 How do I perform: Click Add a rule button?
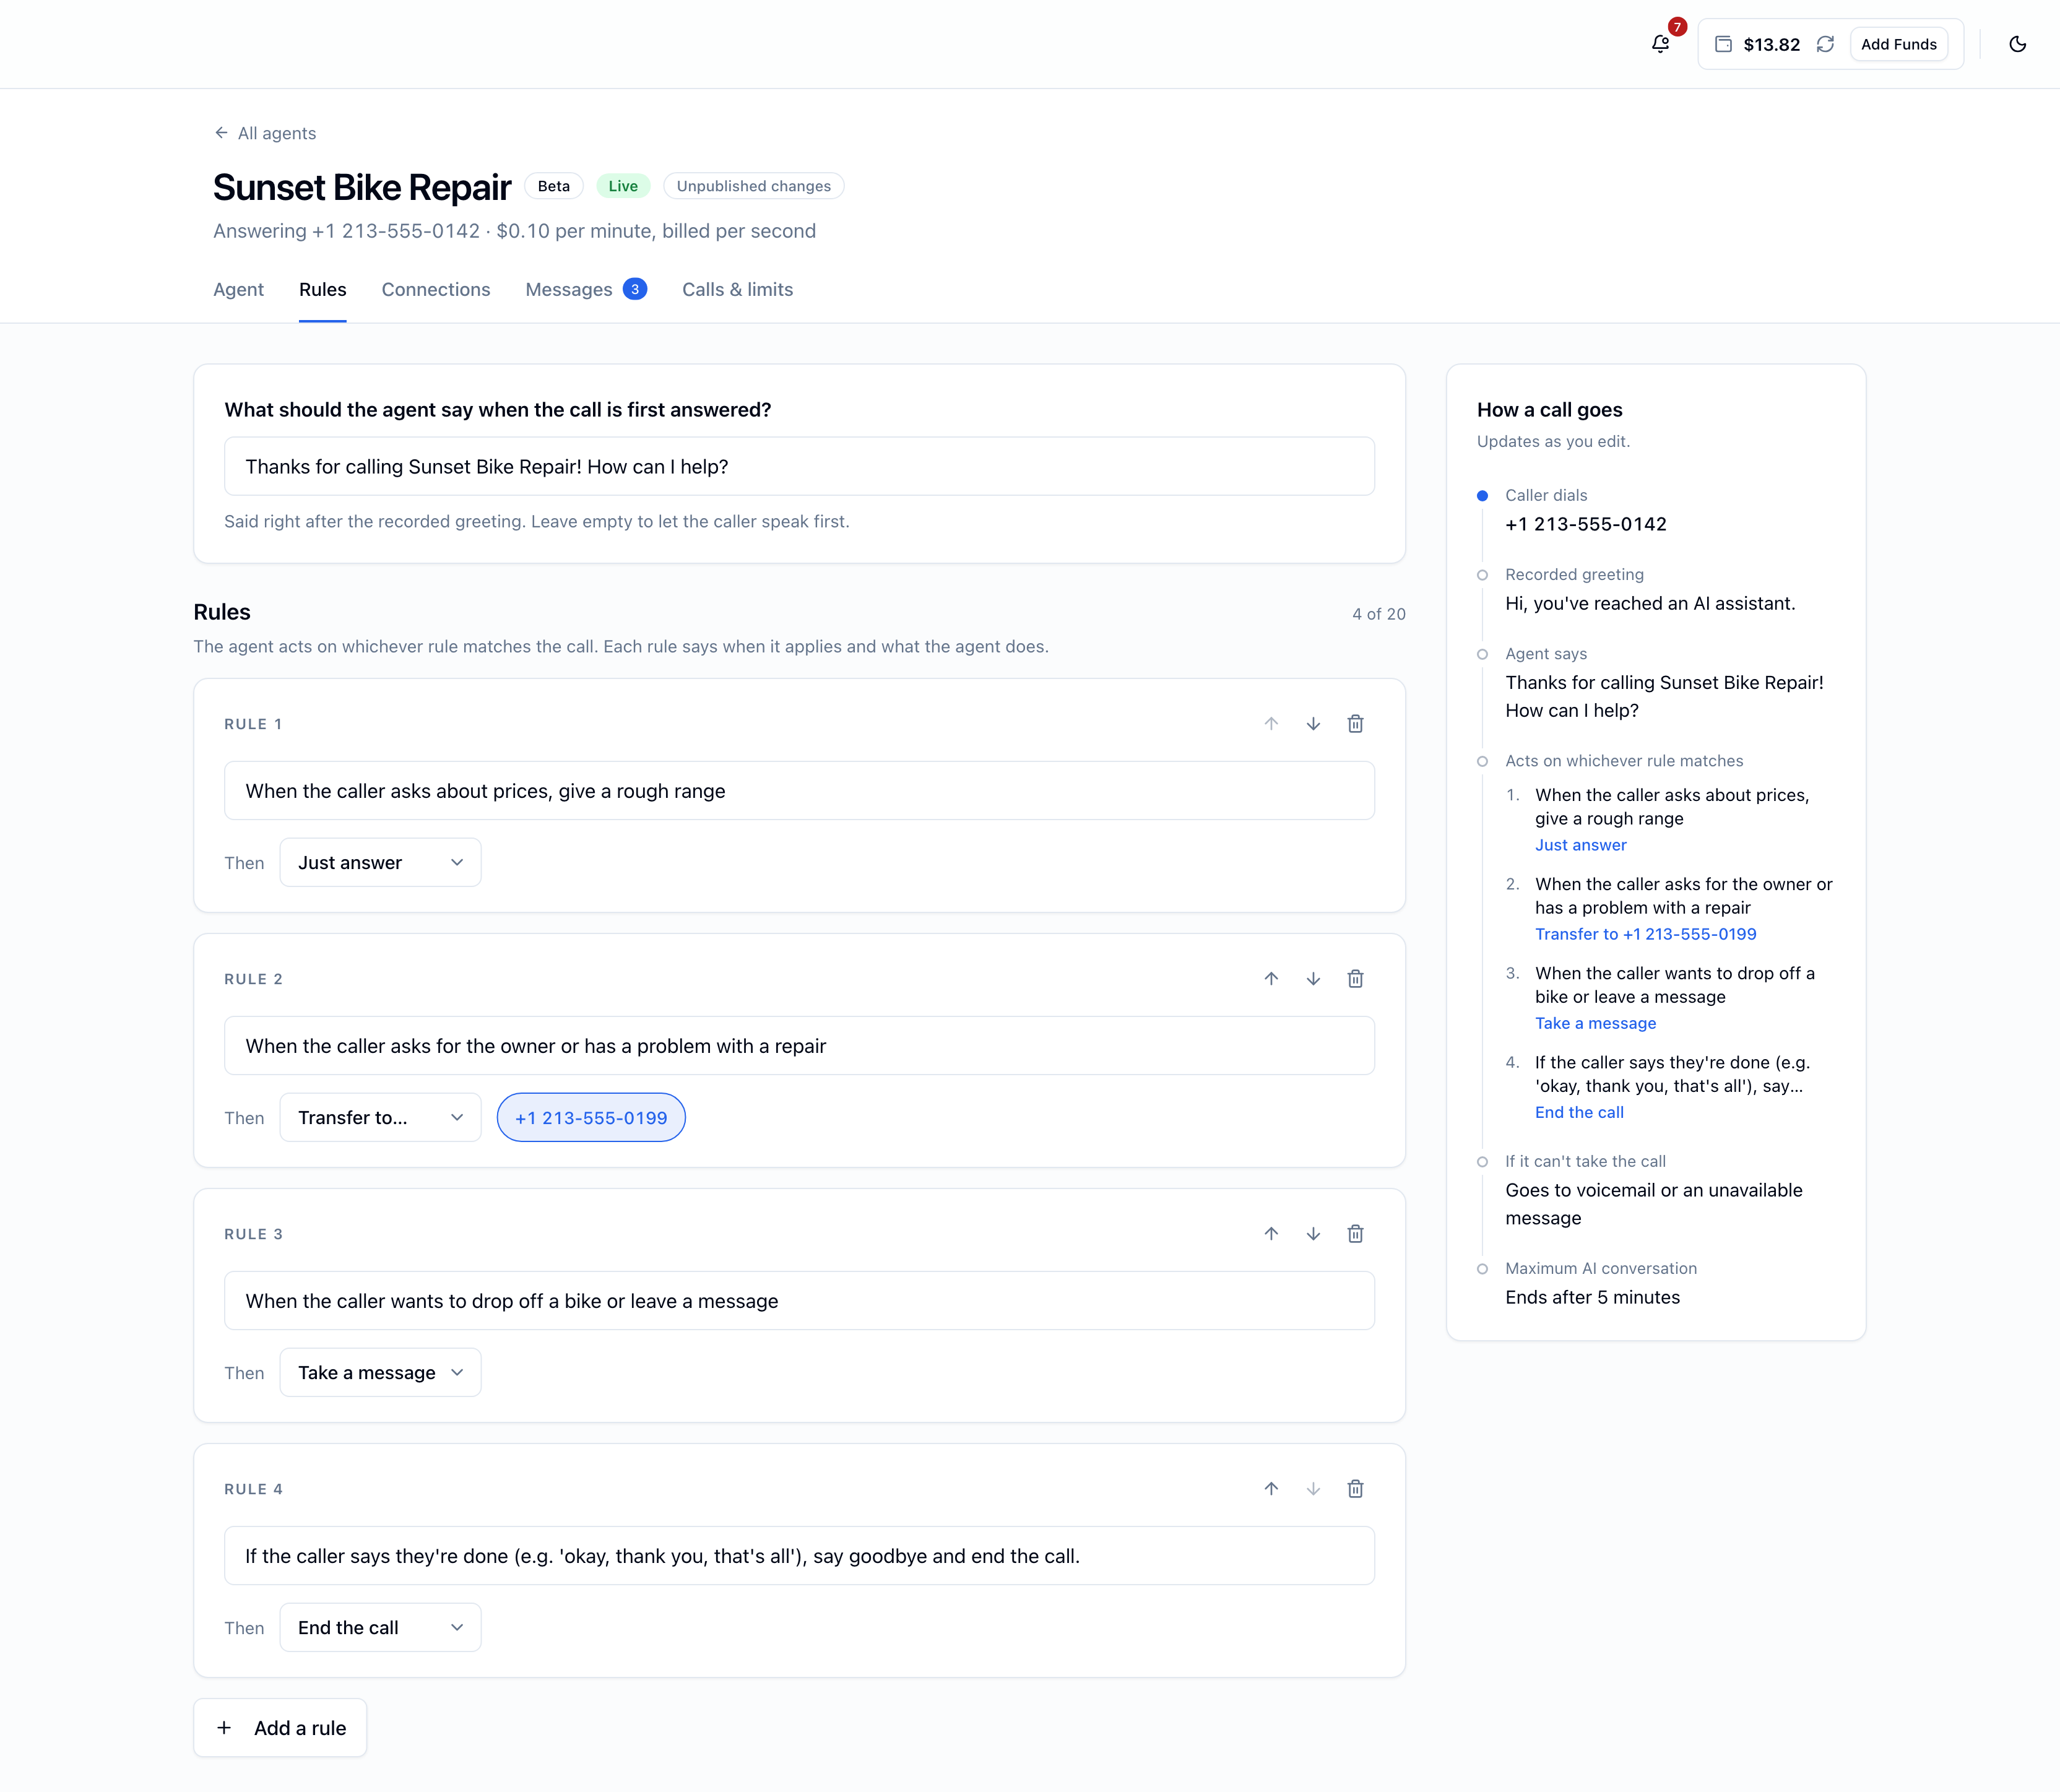(280, 1728)
